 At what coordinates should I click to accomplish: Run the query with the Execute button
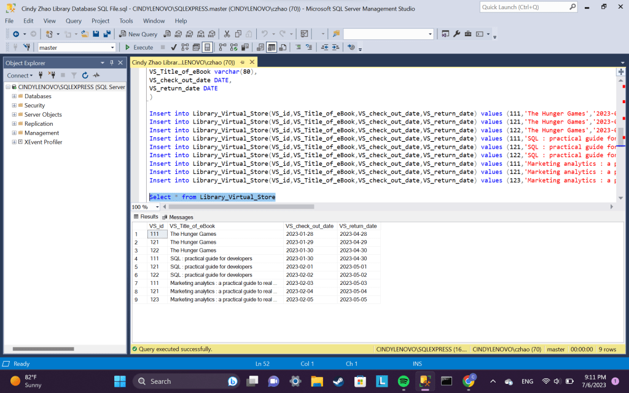139,47
